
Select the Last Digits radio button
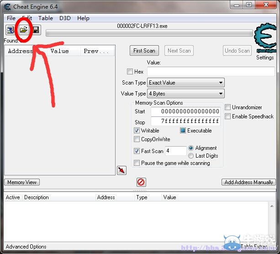191,156
